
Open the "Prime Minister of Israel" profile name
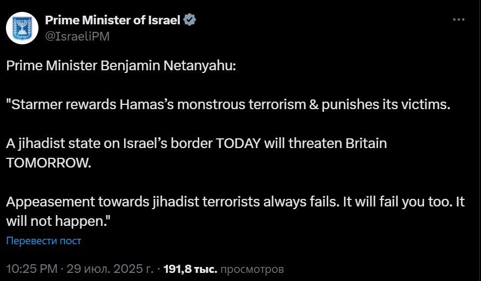click(113, 21)
